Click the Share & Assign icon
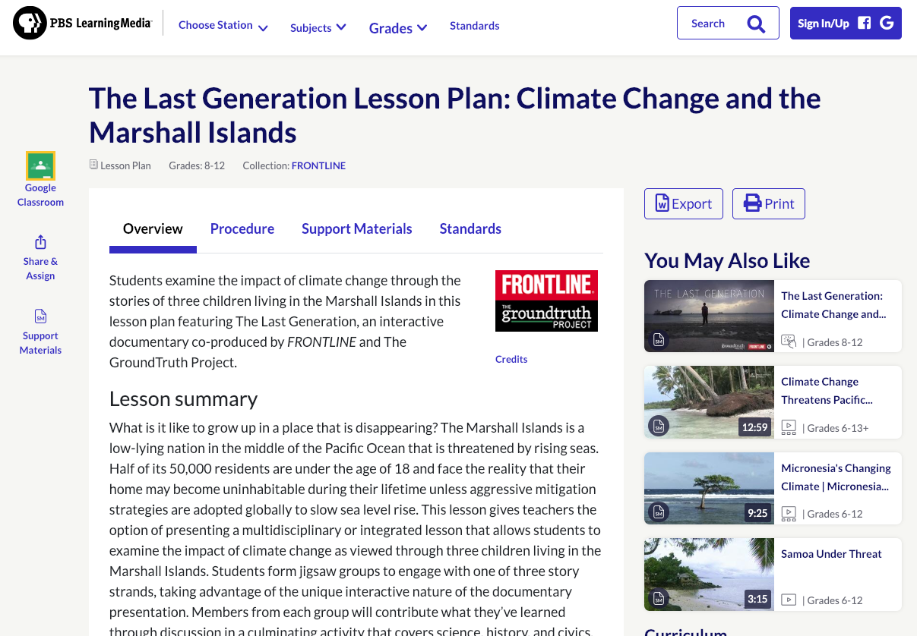 pyautogui.click(x=40, y=241)
